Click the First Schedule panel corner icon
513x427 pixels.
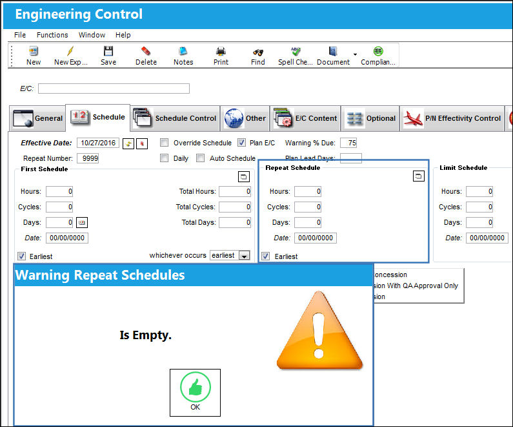[x=244, y=177]
